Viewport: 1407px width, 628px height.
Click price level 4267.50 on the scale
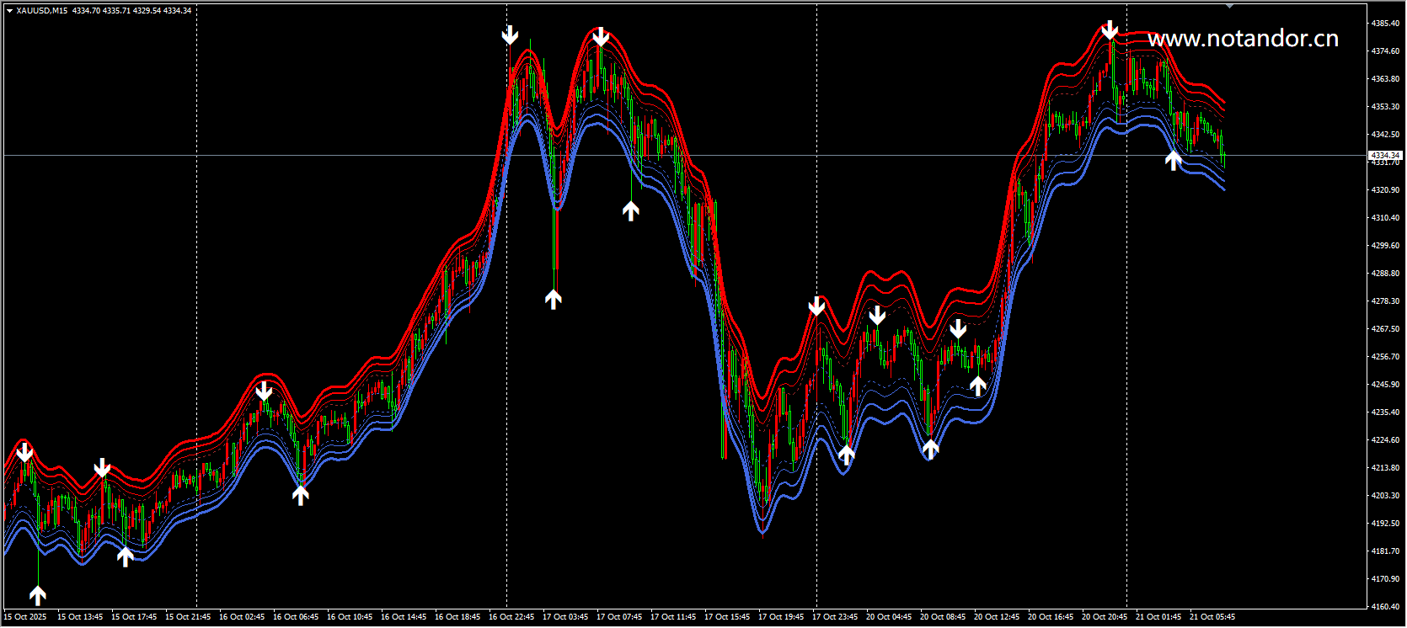point(1385,329)
